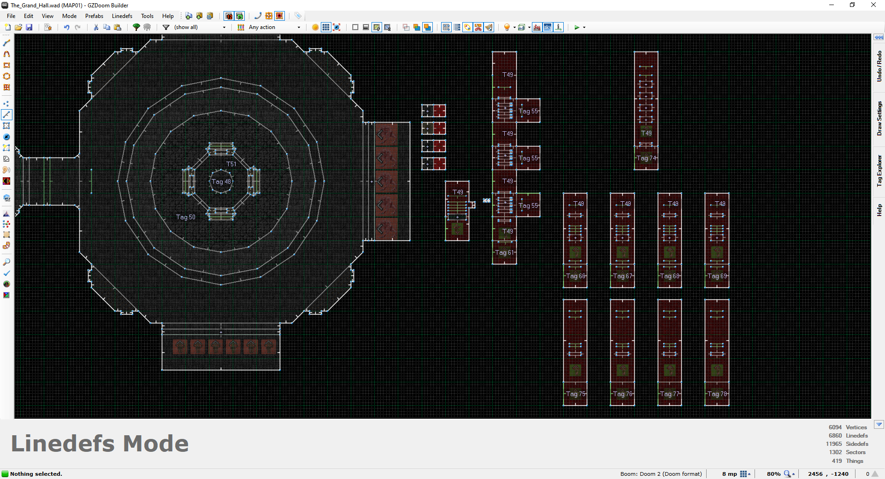Collapse the side panel with the top arrow
Viewport: 885px width, 479px height.
click(x=879, y=37)
